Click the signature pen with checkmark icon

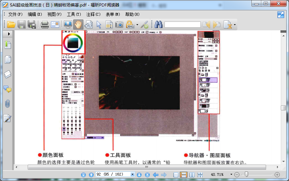coord(144,25)
